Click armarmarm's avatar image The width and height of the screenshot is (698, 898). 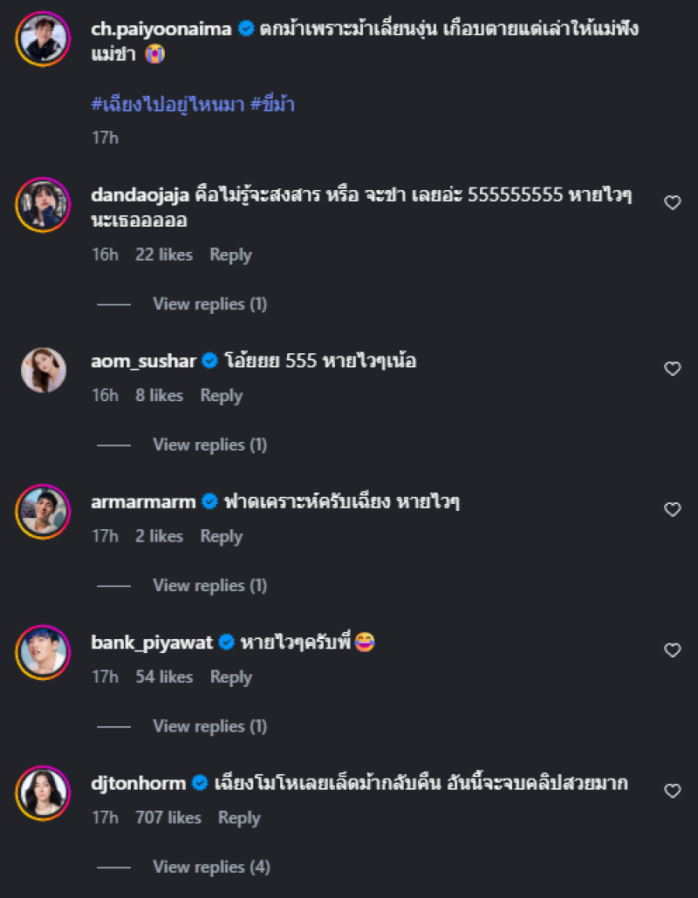click(42, 511)
